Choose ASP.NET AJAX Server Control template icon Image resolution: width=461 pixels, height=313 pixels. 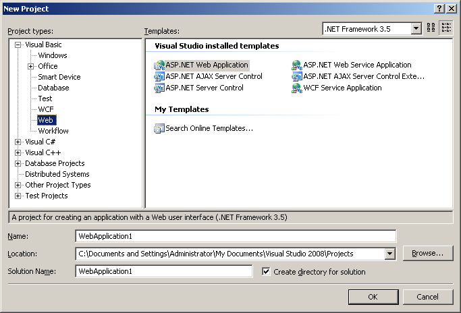coord(159,76)
